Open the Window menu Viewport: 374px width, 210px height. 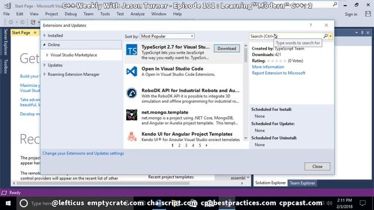(159, 14)
